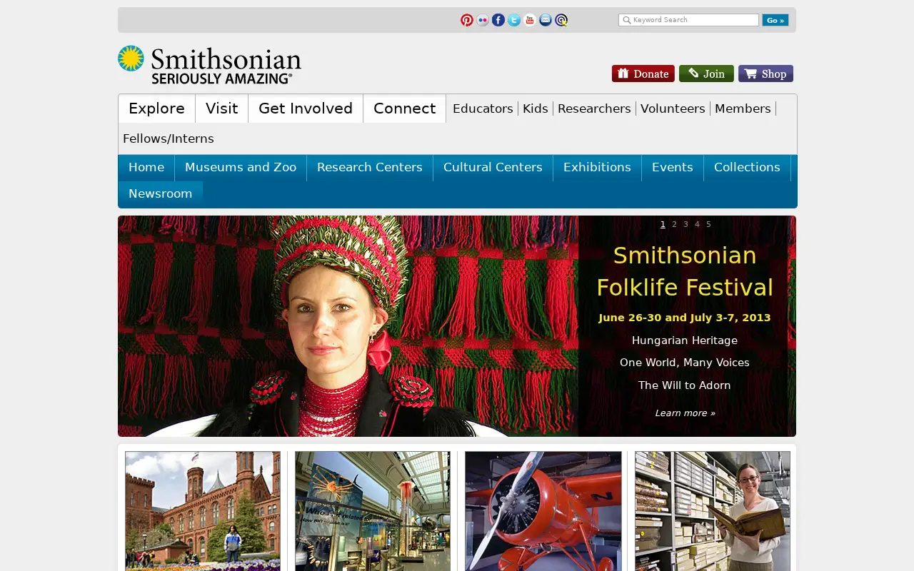Expand the Connect main menu
Viewport: 914px width, 571px height.
pos(404,108)
